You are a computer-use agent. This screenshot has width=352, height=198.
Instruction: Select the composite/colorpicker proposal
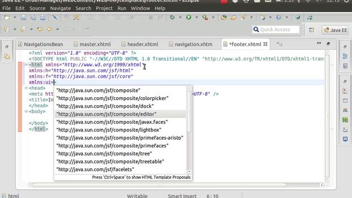[120, 98]
